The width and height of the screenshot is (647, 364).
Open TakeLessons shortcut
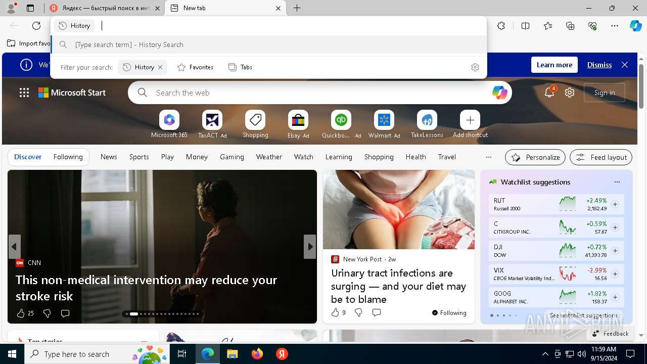427,124
